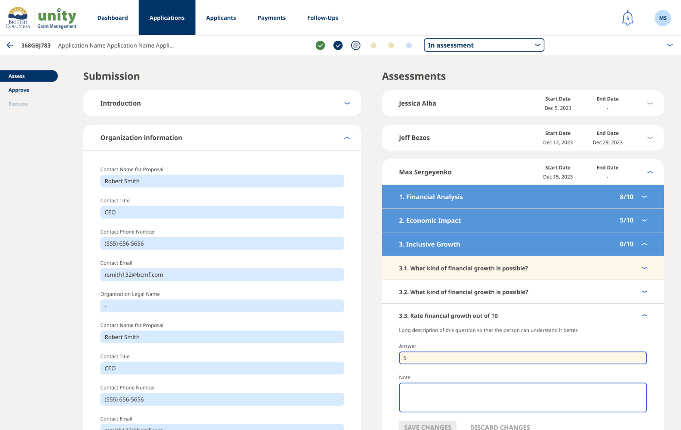Click the first Contact Phone Number field

[x=222, y=244]
